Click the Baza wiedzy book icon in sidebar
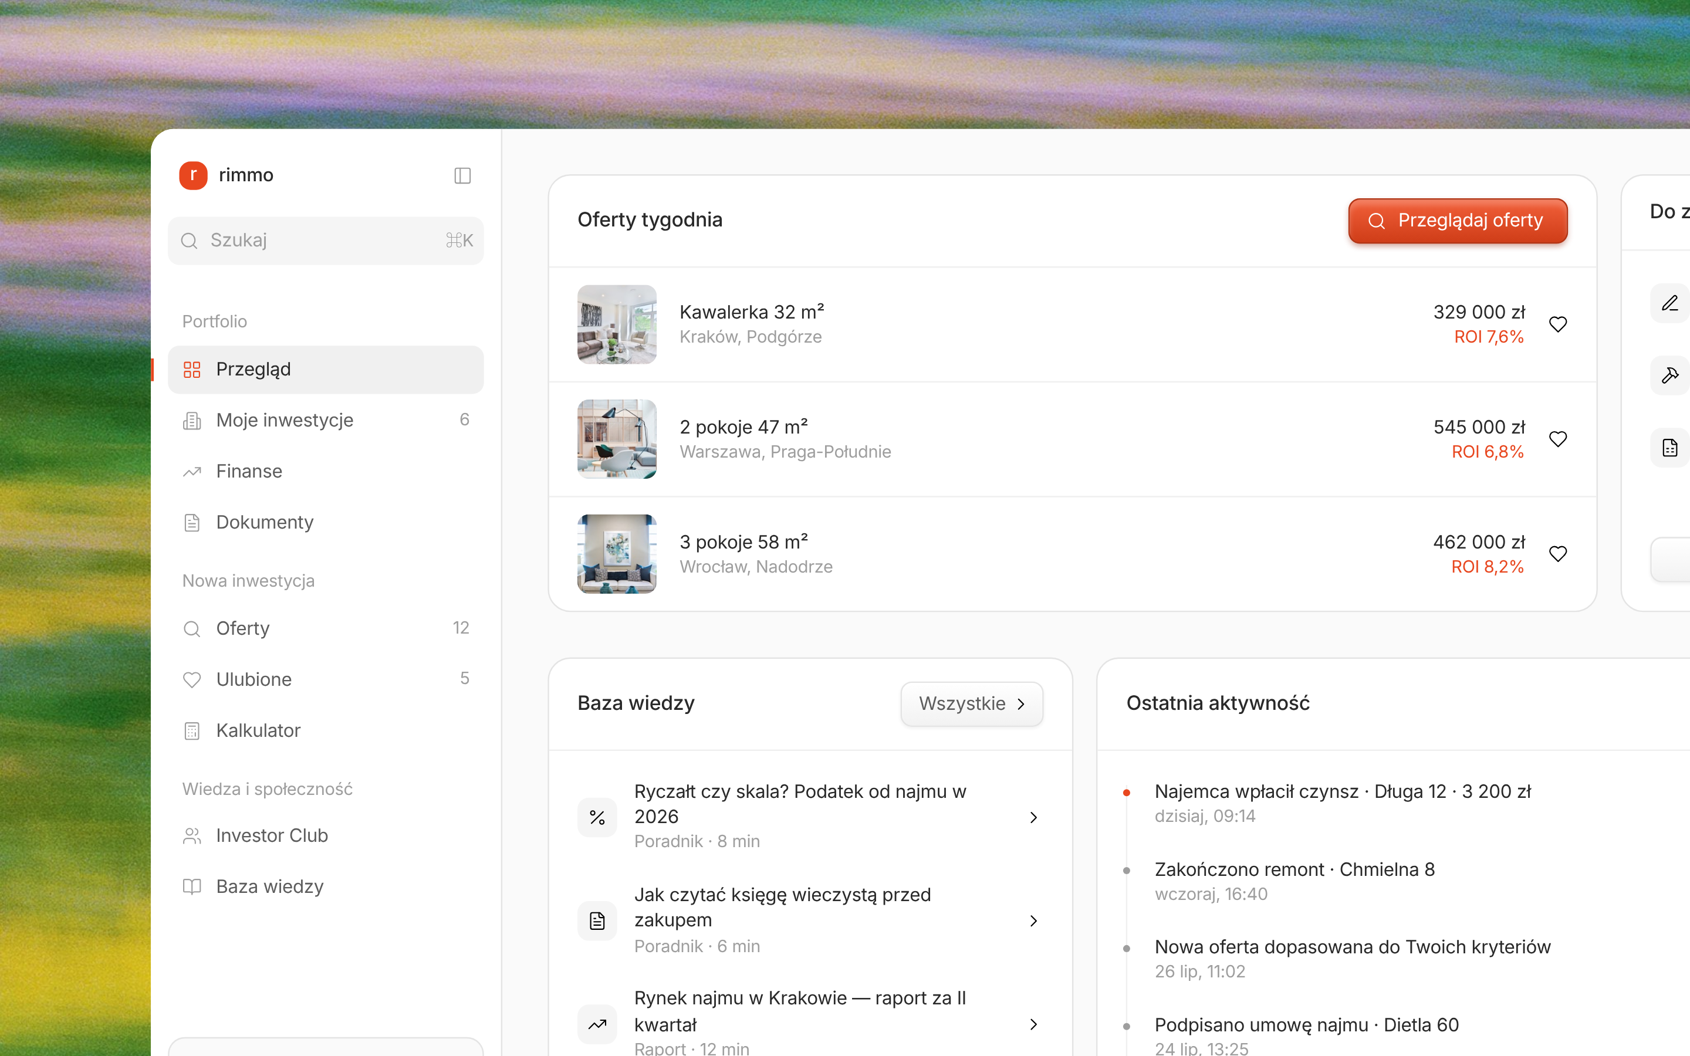Screen dimensions: 1690x1056 point(192,886)
